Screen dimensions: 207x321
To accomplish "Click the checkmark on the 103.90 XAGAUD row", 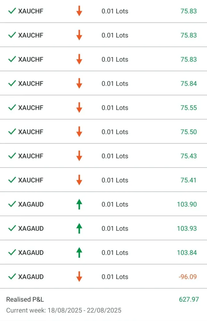I will pyautogui.click(x=12, y=204).
